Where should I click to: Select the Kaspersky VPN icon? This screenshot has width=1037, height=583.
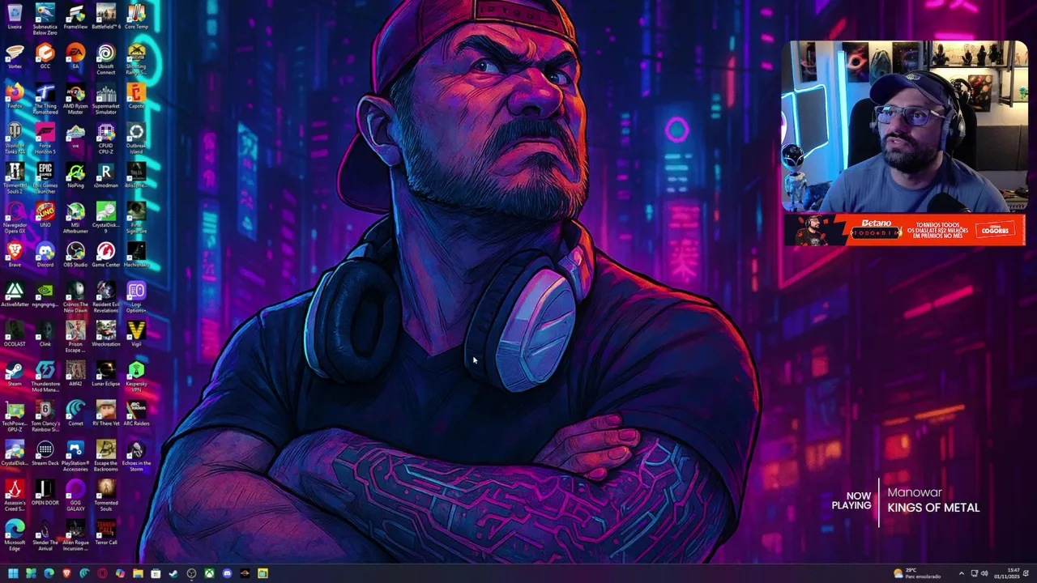point(136,376)
